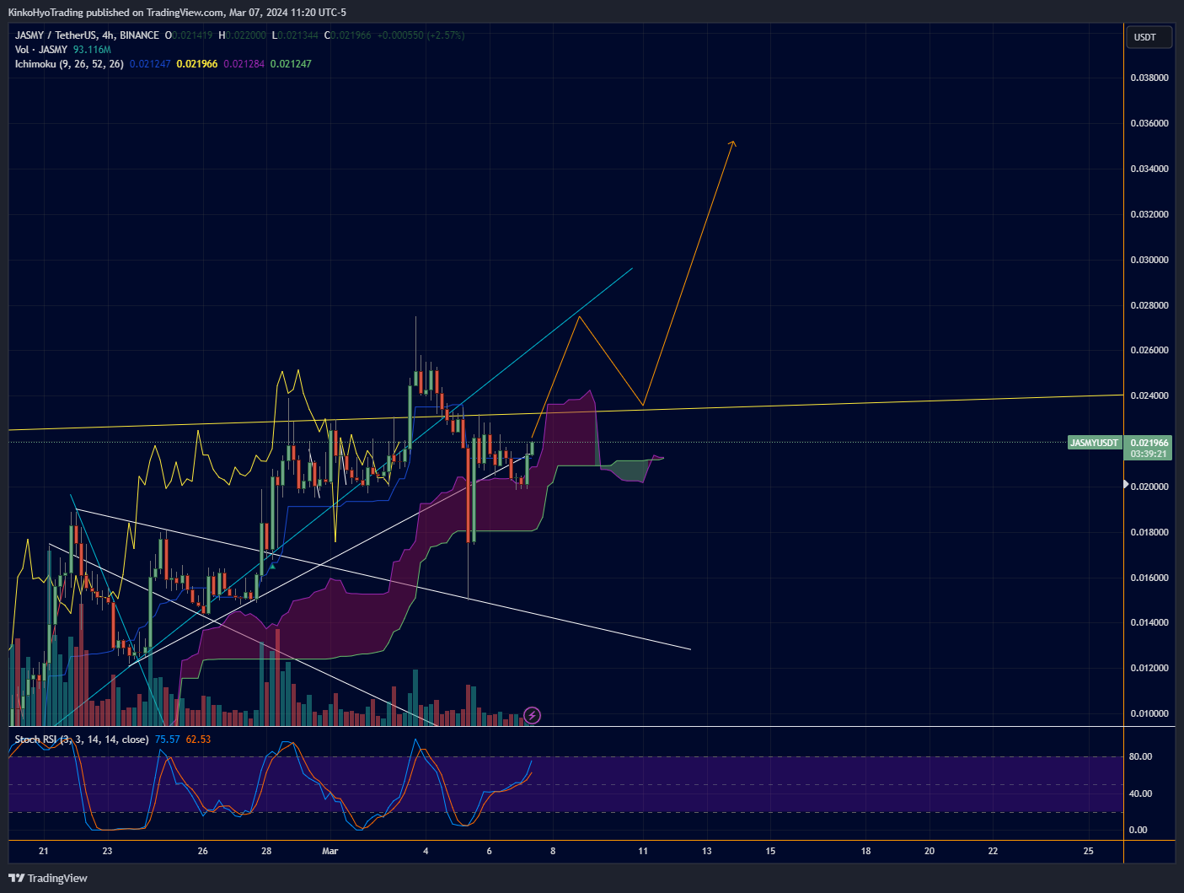Image resolution: width=1184 pixels, height=893 pixels.
Task: Click the 0.032000 price axis label
Action: pyautogui.click(x=1149, y=214)
